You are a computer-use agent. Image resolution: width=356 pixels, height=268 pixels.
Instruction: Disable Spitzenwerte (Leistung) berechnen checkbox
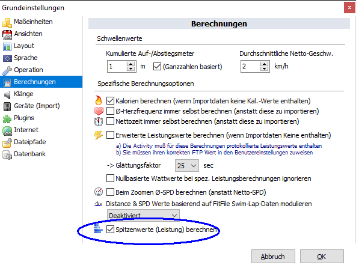(x=110, y=229)
